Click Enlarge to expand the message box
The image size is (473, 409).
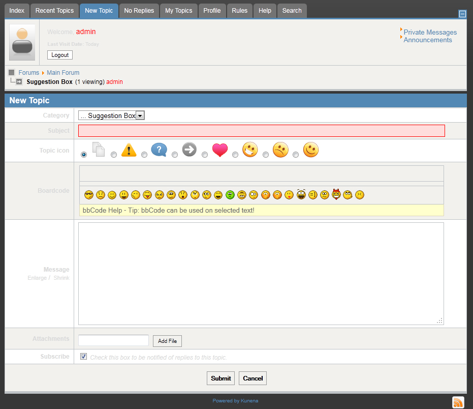click(x=37, y=278)
